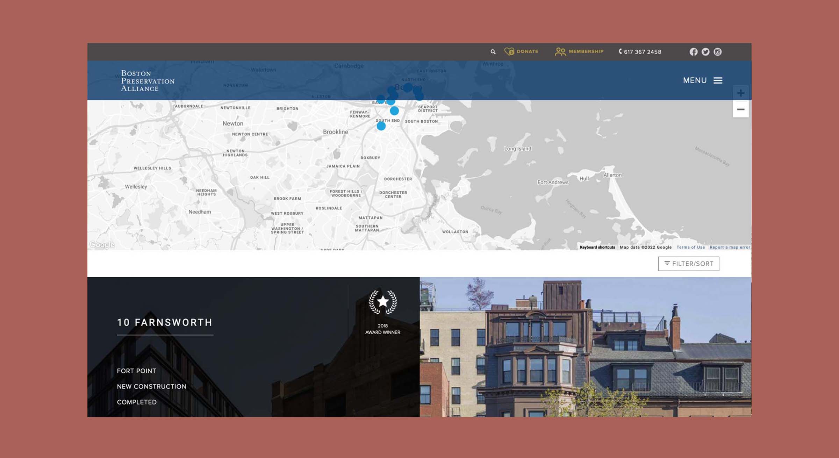Open the Instagram profile icon
Screen dimensions: 839x458
[717, 52]
